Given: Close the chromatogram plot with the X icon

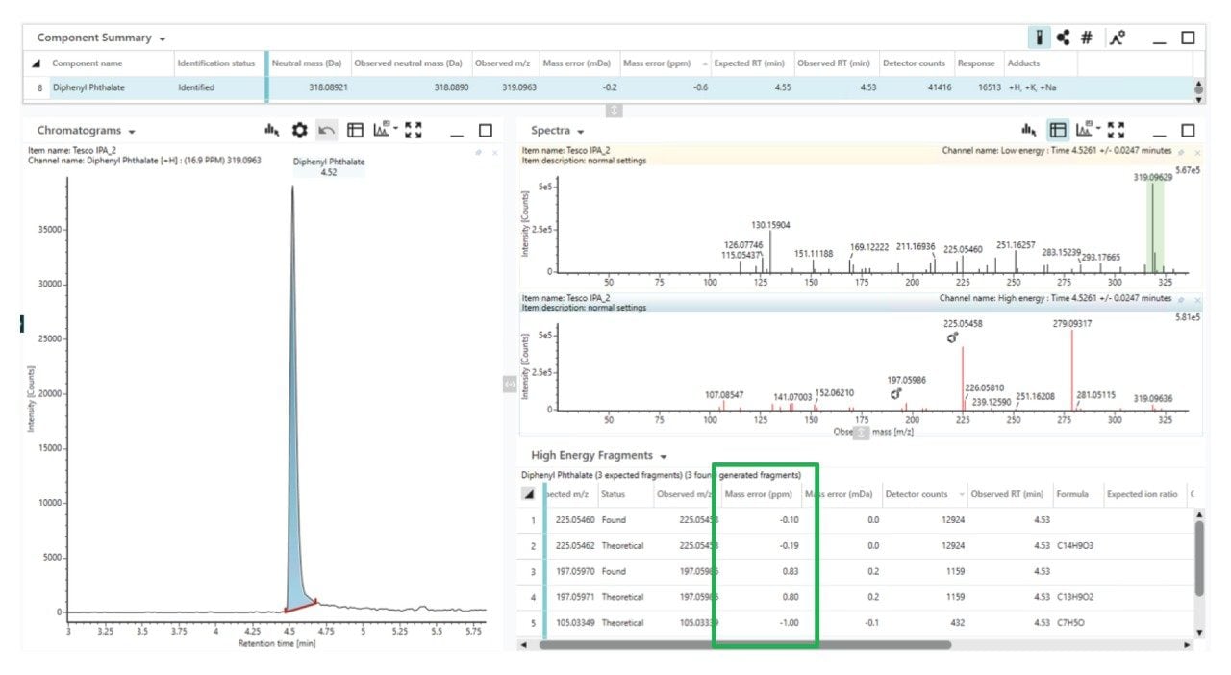Looking at the screenshot, I should (x=495, y=152).
